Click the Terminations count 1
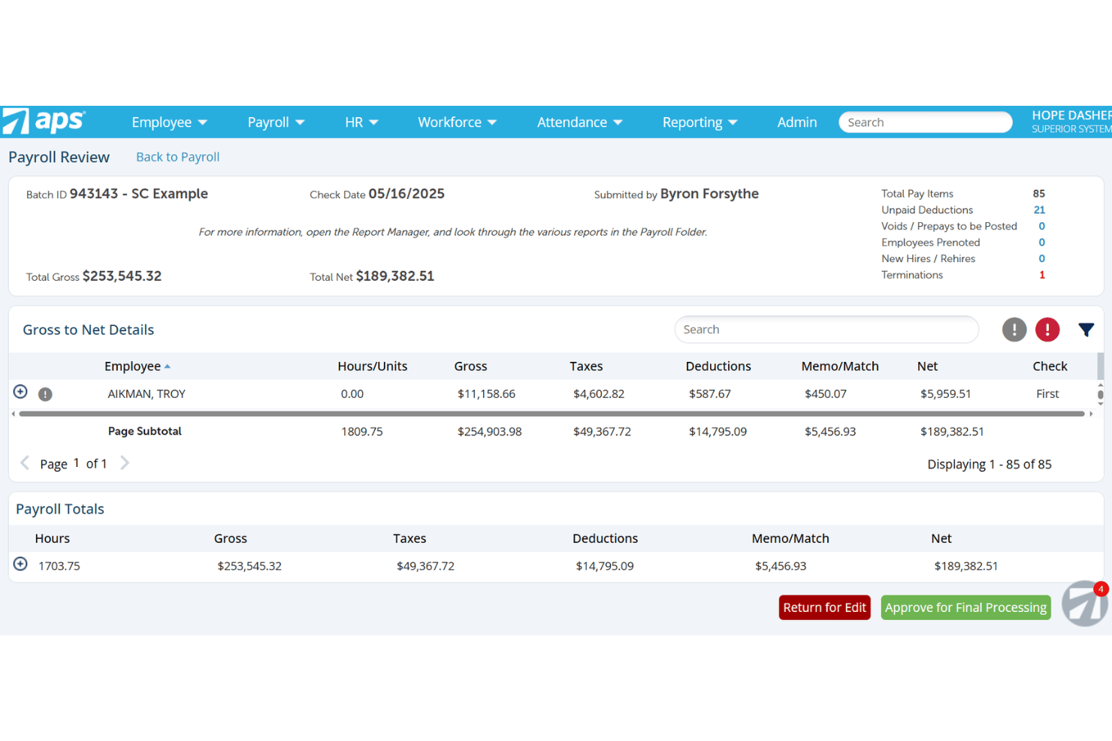The width and height of the screenshot is (1112, 741). pos(1041,275)
